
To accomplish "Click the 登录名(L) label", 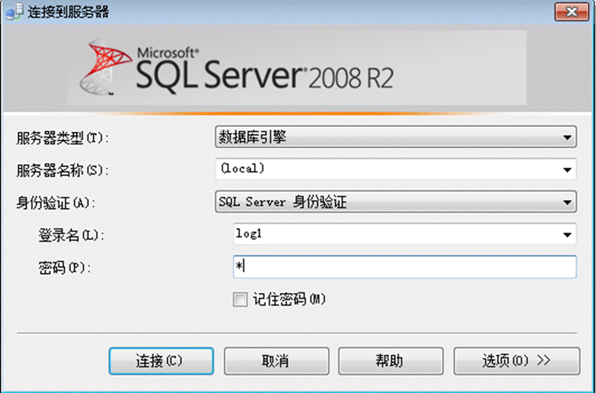I will point(71,236).
